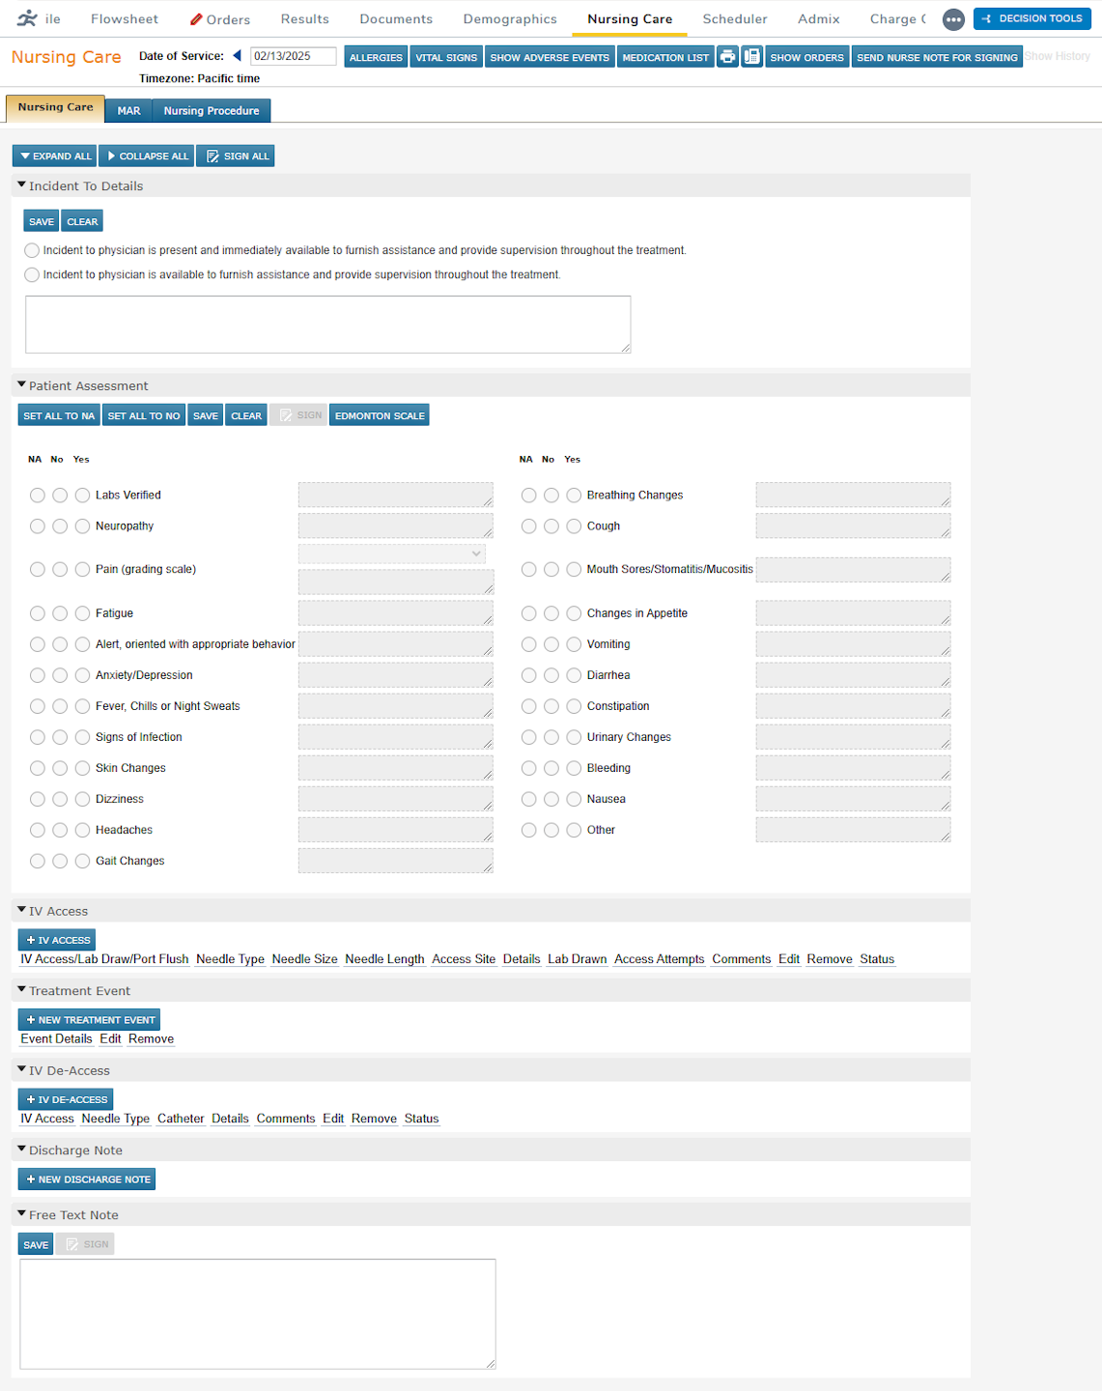
Task: Click the back arrow beside Date of Service
Action: [x=237, y=55]
